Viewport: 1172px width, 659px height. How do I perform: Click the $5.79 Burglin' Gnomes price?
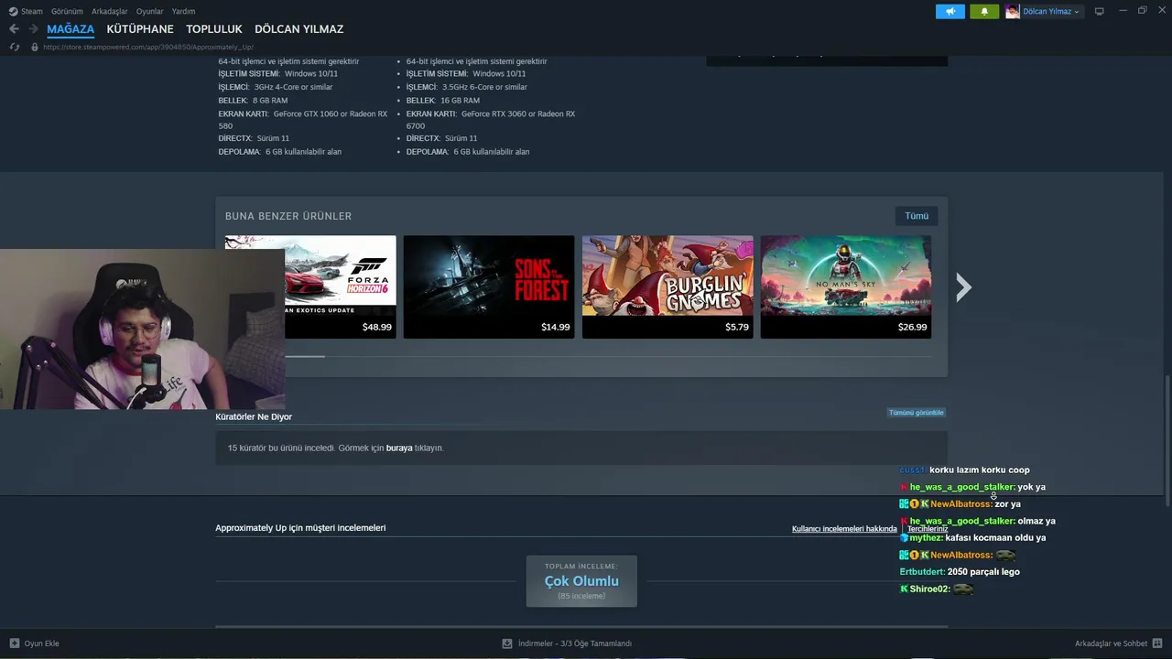(736, 327)
